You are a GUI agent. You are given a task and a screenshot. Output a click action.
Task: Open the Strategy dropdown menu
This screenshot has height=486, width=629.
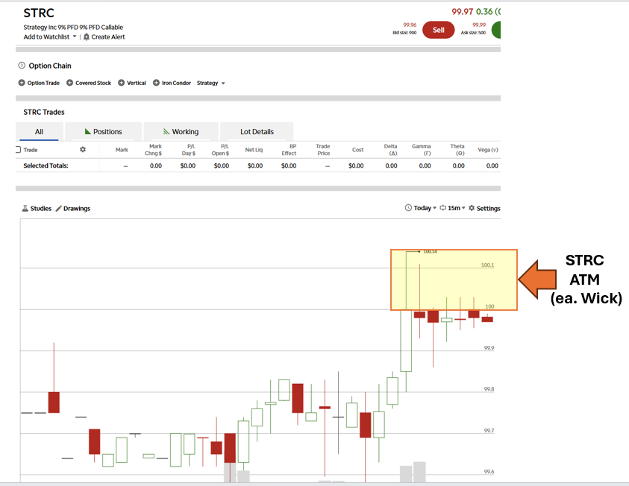coord(210,83)
